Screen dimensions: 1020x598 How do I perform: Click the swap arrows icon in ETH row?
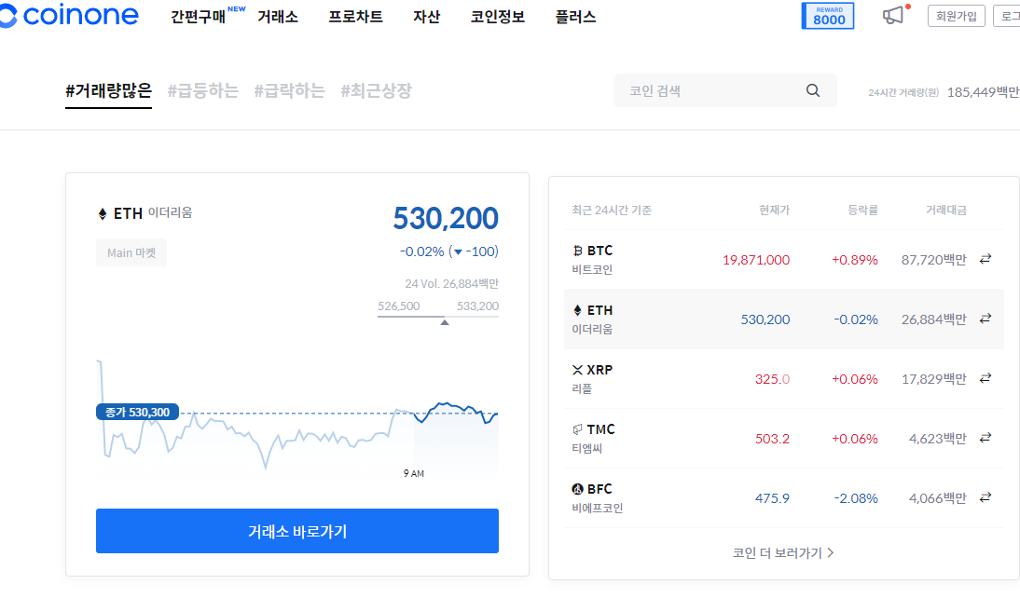986,319
